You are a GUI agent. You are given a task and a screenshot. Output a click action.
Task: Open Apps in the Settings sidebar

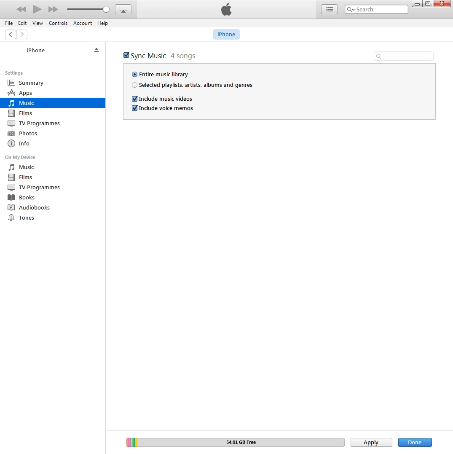point(25,93)
